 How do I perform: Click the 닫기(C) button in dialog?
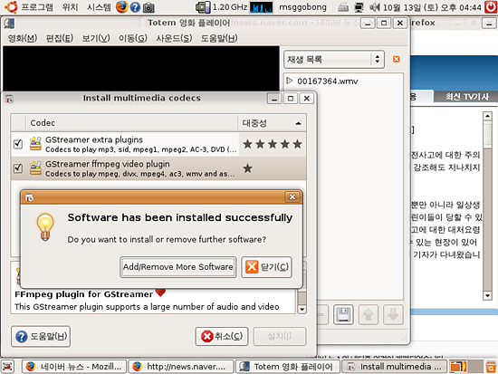point(266,267)
